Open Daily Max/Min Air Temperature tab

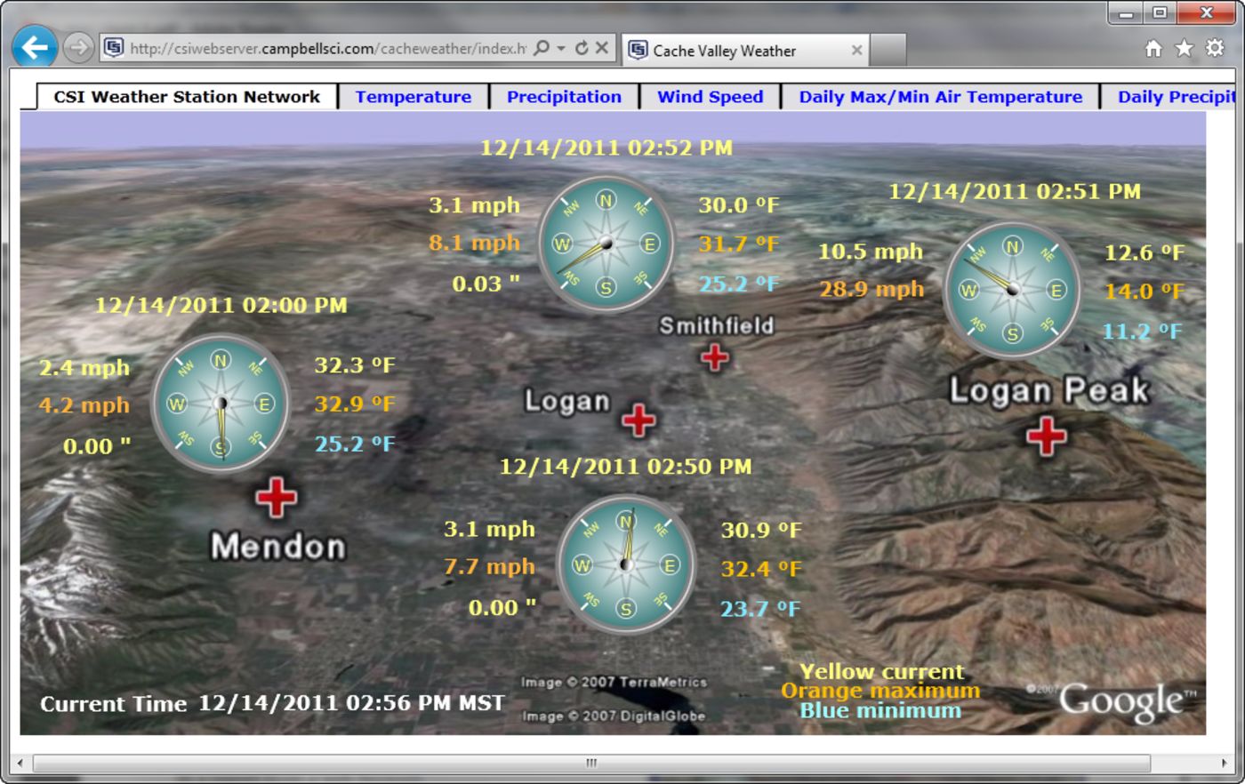[x=940, y=97]
